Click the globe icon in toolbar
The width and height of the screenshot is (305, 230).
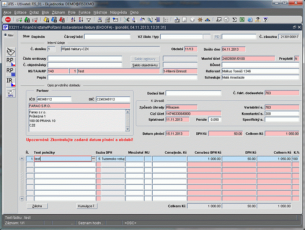pos(192,20)
